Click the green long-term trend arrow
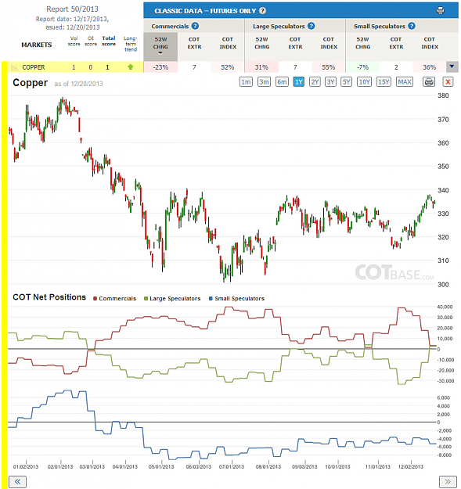The image size is (461, 489). pyautogui.click(x=131, y=67)
